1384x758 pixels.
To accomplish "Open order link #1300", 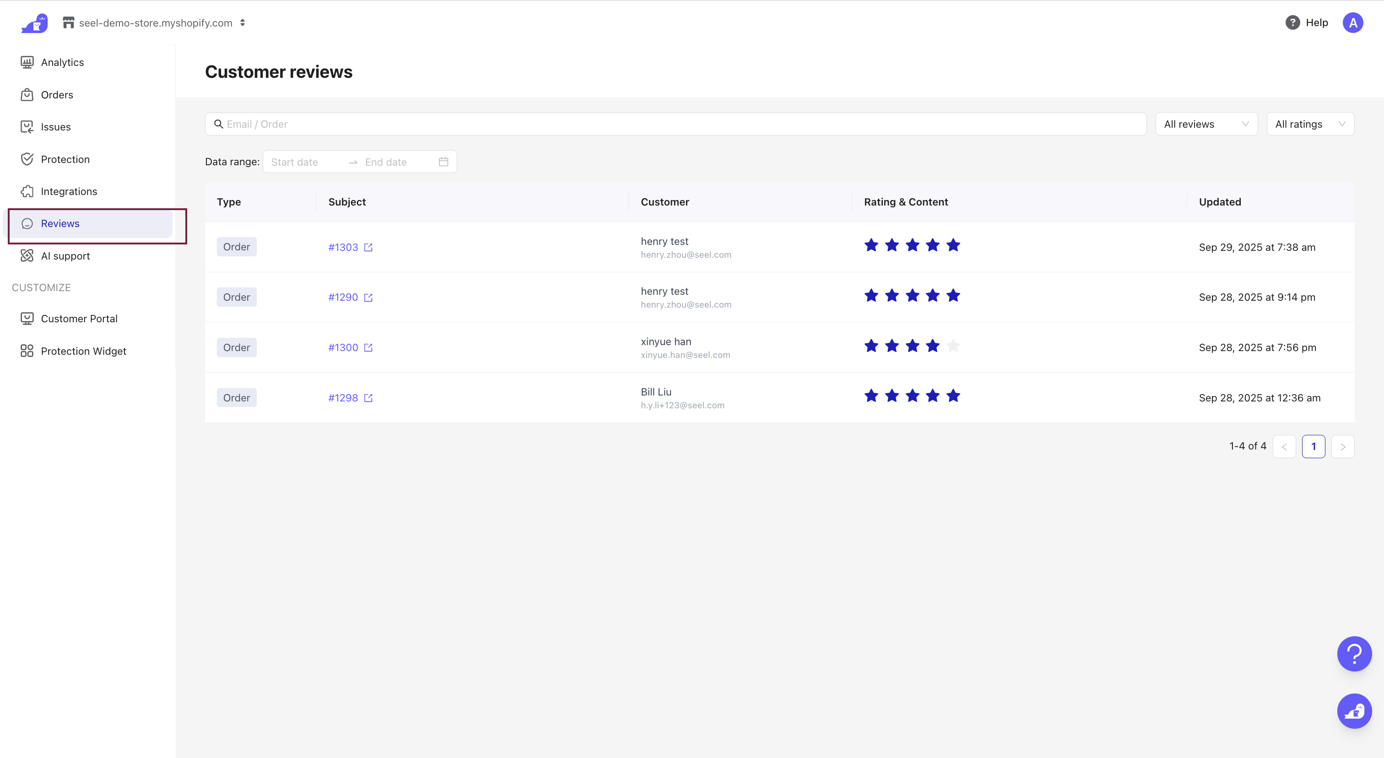I will pyautogui.click(x=343, y=347).
